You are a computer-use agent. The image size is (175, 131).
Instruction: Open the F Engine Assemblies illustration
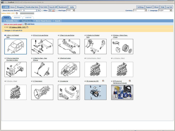pos(16,70)
